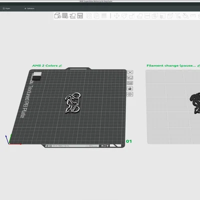Select the Measure tool
Viewport: 200px width, 200px height.
point(193,16)
